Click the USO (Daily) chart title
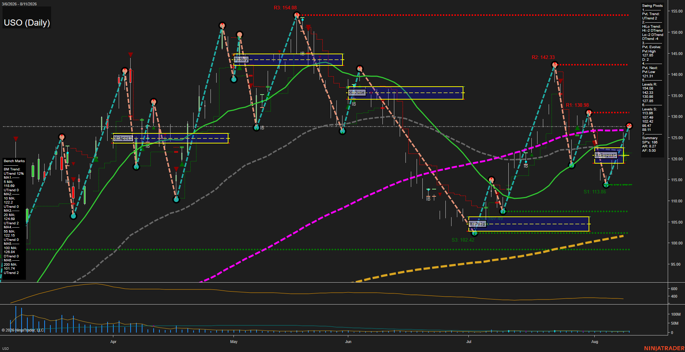The width and height of the screenshot is (685, 352). point(27,23)
